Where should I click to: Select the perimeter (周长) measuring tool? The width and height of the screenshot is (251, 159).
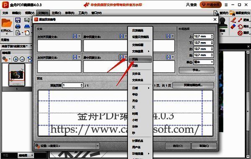(x=244, y=27)
